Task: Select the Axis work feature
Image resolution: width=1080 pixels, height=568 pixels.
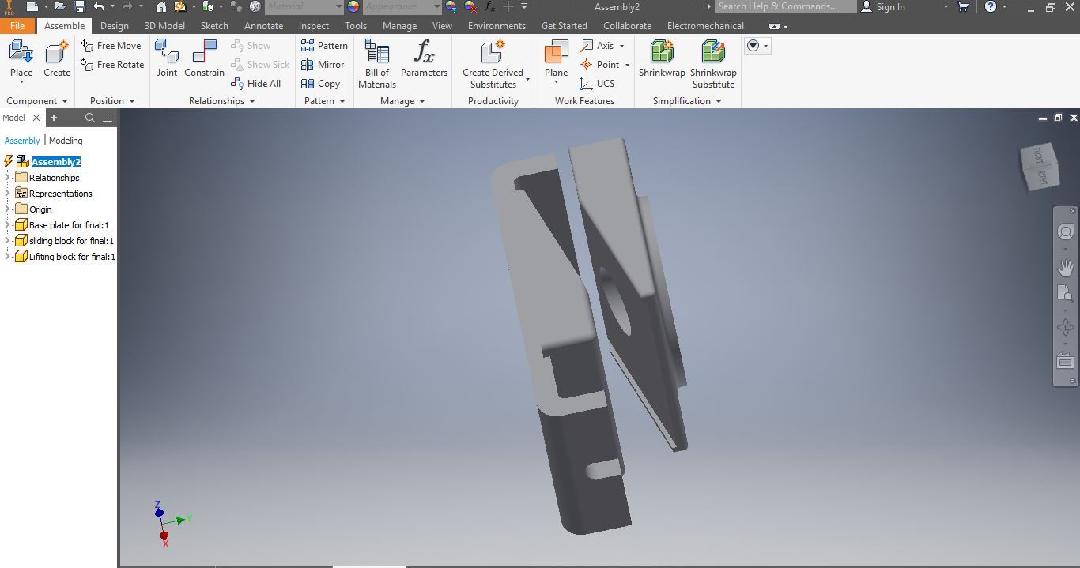Action: click(602, 46)
